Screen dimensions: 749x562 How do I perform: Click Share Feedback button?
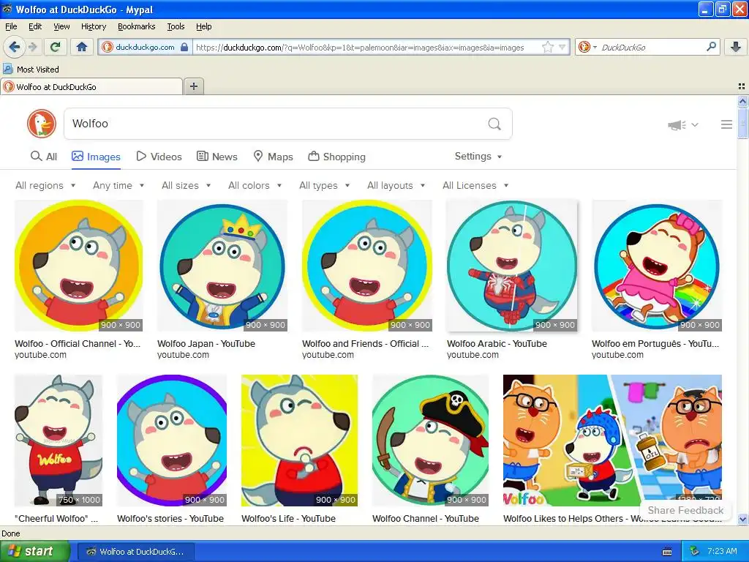pos(685,510)
